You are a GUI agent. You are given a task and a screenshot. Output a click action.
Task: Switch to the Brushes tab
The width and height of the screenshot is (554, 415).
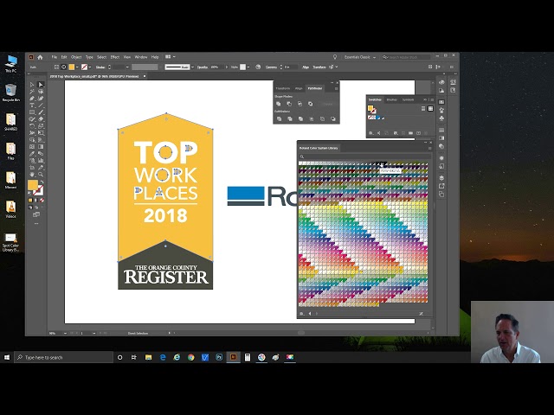tap(393, 99)
